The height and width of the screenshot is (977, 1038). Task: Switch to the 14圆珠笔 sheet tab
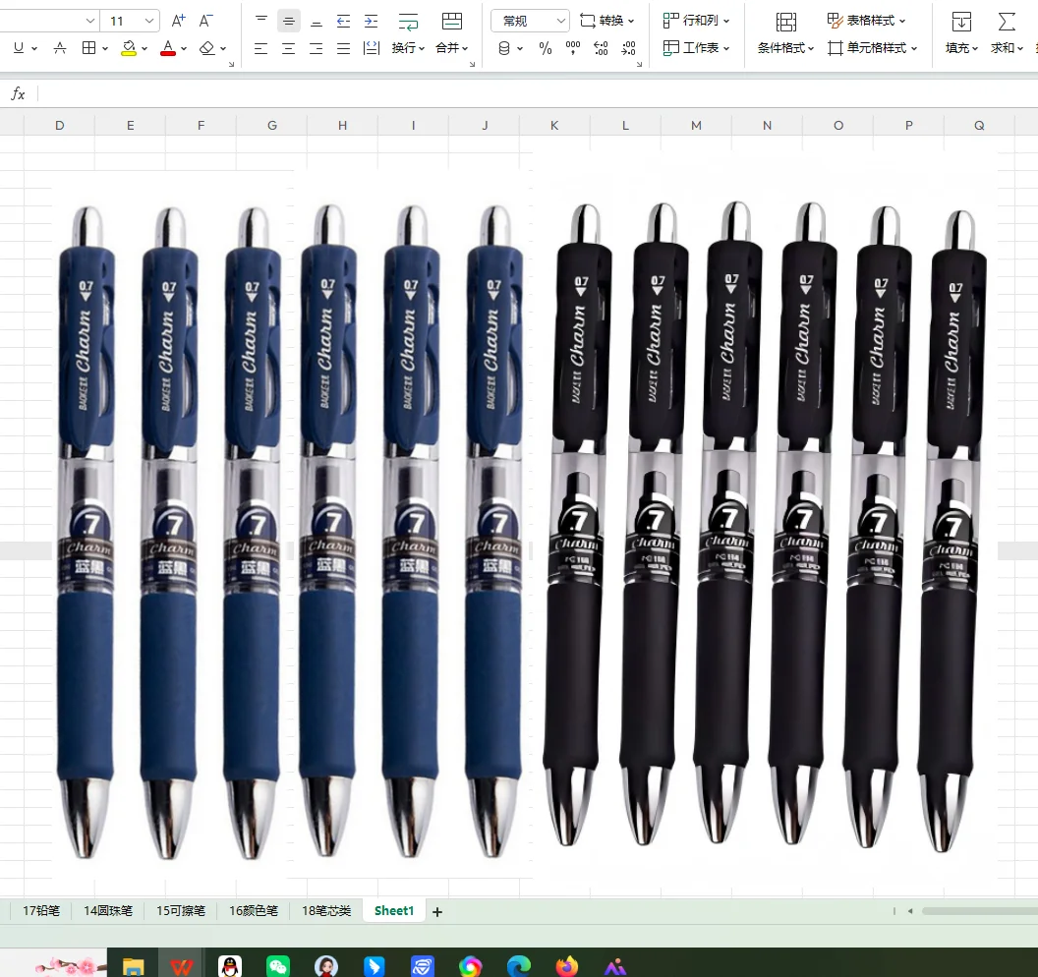(x=108, y=911)
